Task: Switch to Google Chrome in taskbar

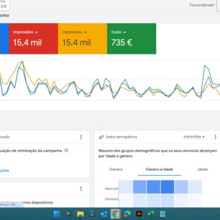Action: [116, 214]
